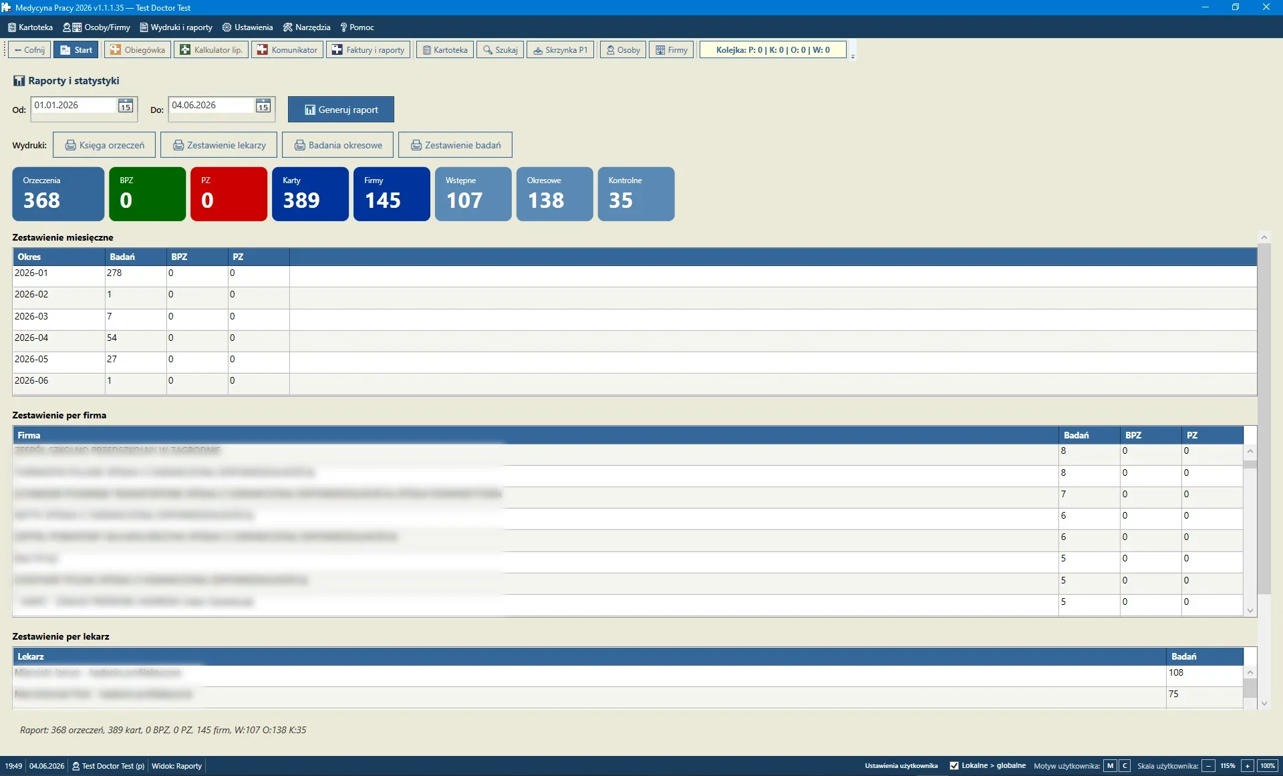Click Widok: Raporty in the status bar
Image resolution: width=1283 pixels, height=776 pixels.
pyautogui.click(x=176, y=766)
